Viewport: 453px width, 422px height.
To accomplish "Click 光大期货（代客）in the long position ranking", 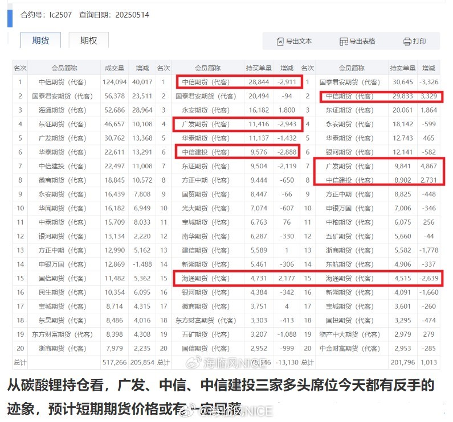I will point(206,208).
